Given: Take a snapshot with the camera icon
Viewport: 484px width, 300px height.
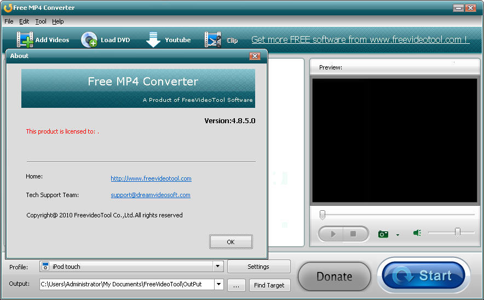Looking at the screenshot, I should tap(383, 234).
